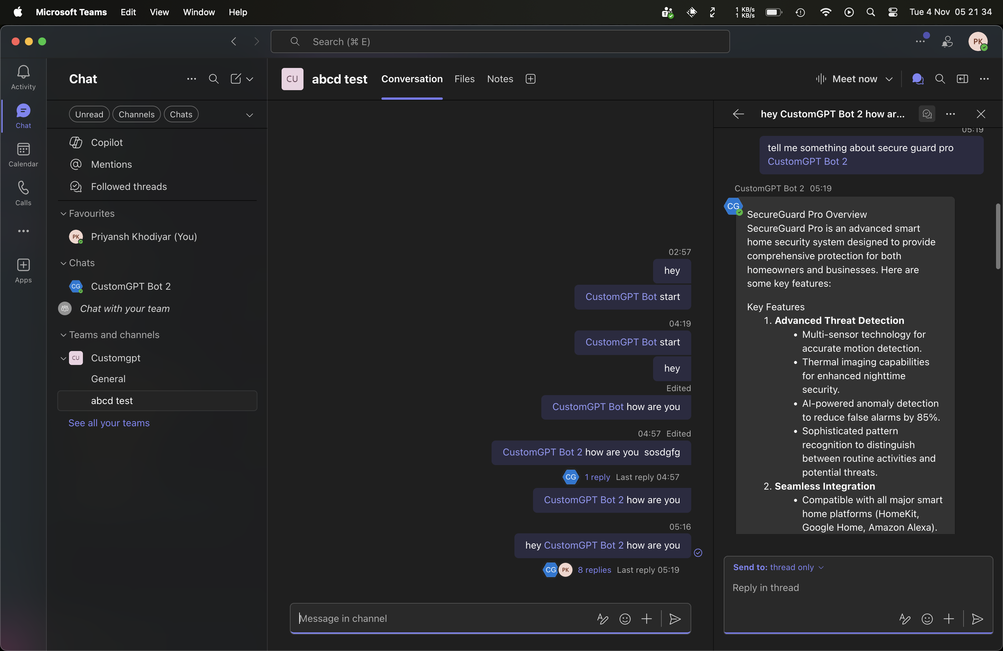Screen dimensions: 1003x651
Task: Collapse the Favourites section
Action: point(63,213)
